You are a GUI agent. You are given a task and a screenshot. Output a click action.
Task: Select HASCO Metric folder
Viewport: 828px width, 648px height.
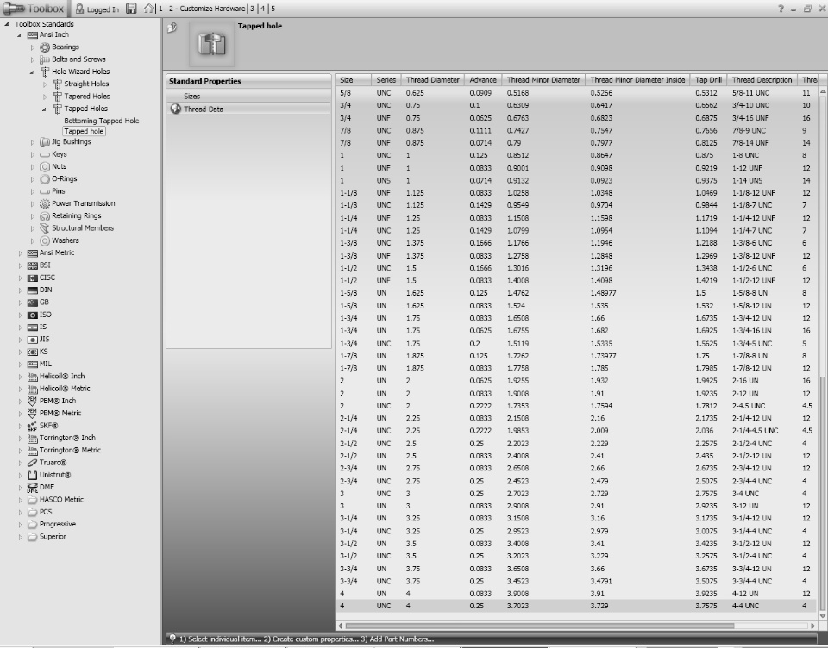point(61,500)
